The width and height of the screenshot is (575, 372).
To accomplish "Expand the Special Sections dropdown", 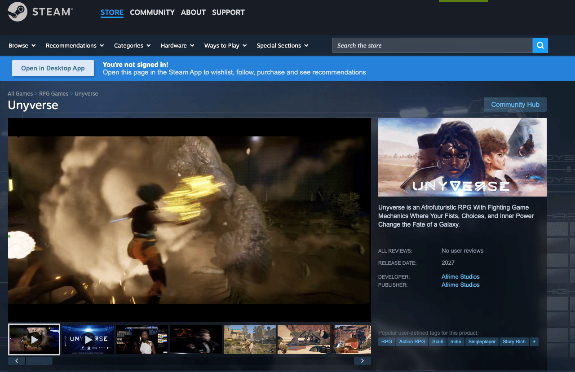I will click(283, 45).
